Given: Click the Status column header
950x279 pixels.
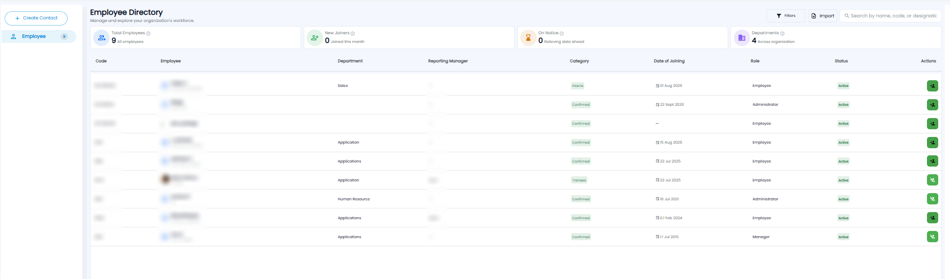Looking at the screenshot, I should (841, 61).
